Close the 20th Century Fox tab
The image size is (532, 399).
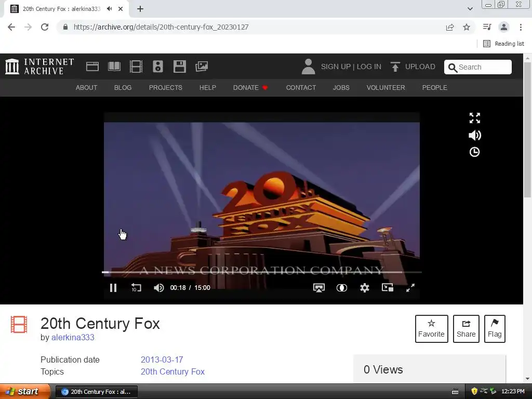tap(121, 9)
